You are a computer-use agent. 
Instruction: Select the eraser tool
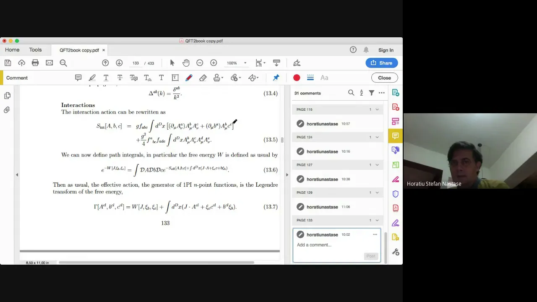pos(203,78)
